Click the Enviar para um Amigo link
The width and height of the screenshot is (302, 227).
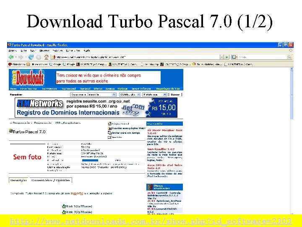click(126, 133)
